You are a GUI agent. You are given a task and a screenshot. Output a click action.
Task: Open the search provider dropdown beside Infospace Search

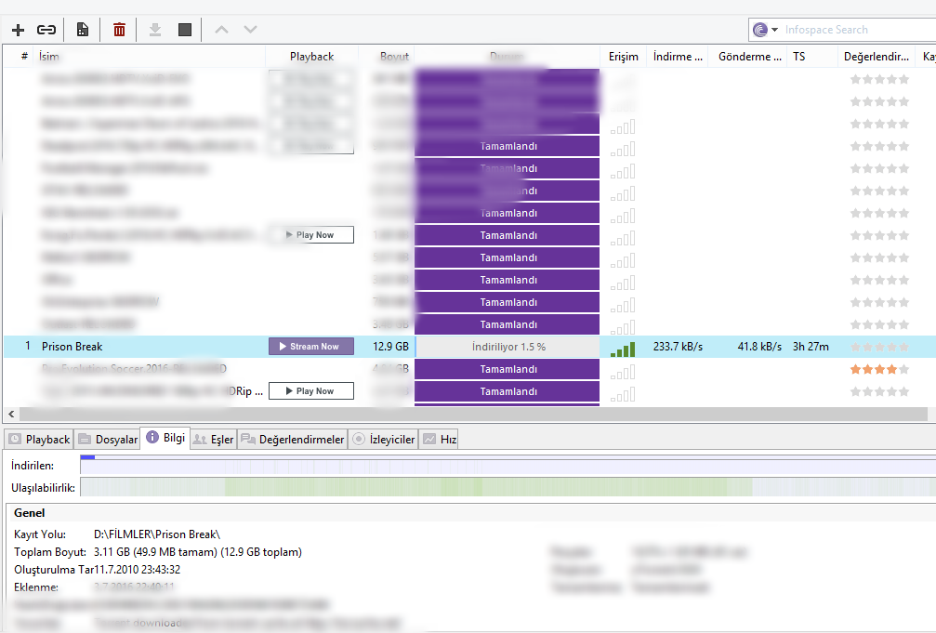point(775,29)
